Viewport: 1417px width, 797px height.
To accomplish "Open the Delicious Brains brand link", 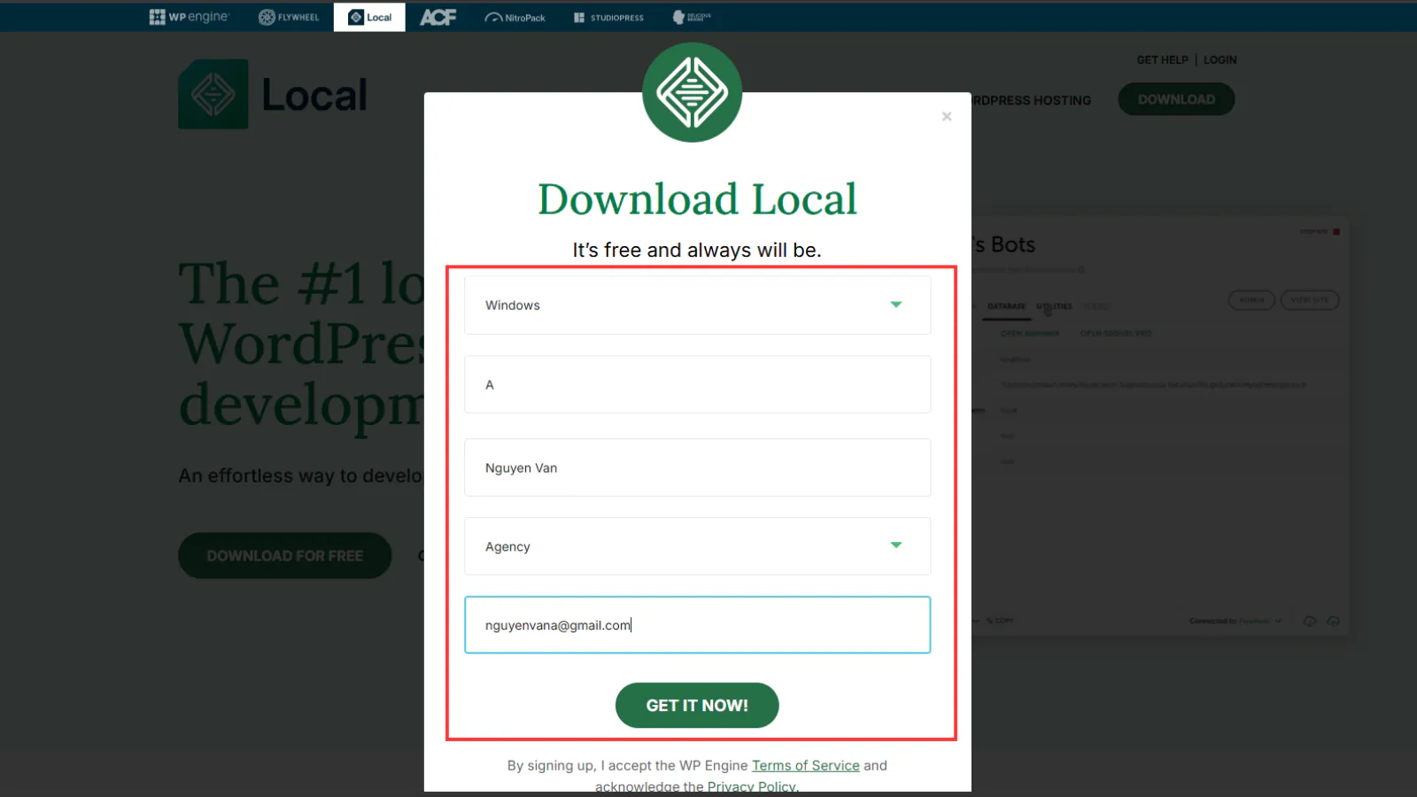I will pos(692,17).
